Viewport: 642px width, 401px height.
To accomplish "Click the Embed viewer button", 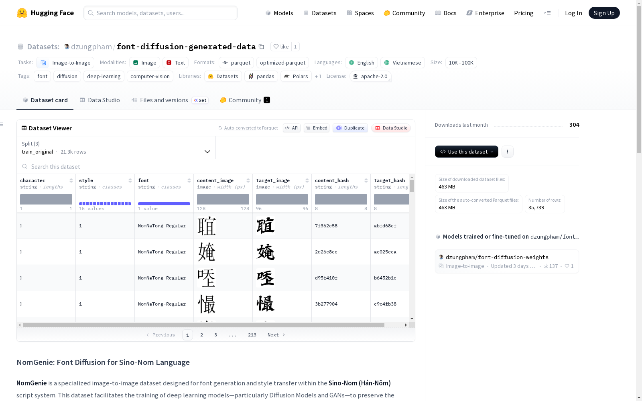I will 317,128.
